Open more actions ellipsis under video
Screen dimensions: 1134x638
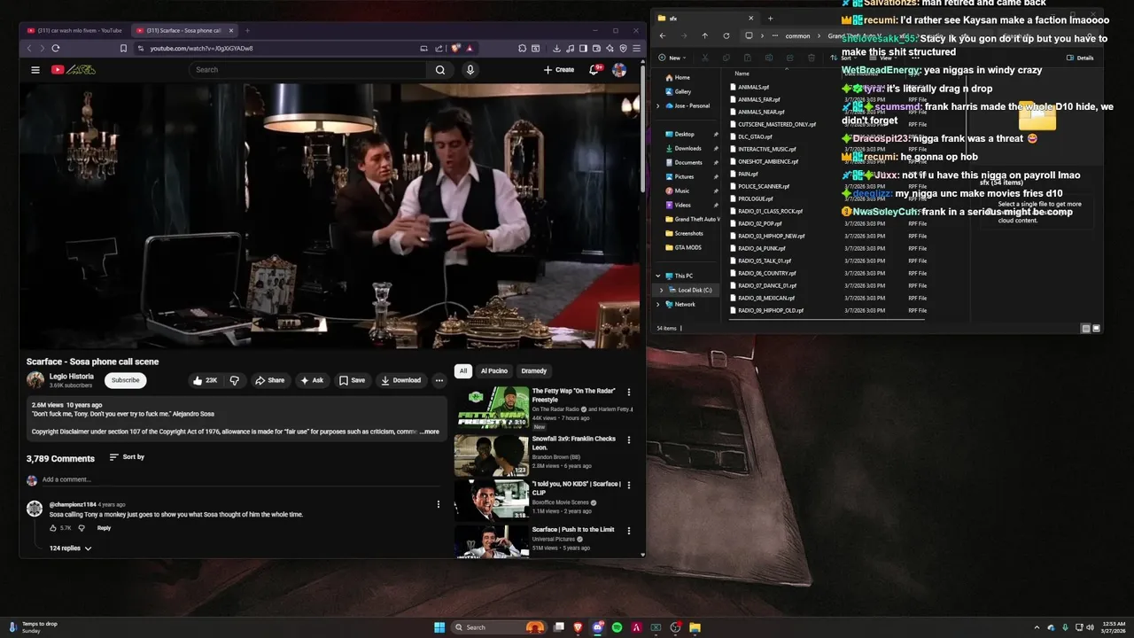point(439,380)
